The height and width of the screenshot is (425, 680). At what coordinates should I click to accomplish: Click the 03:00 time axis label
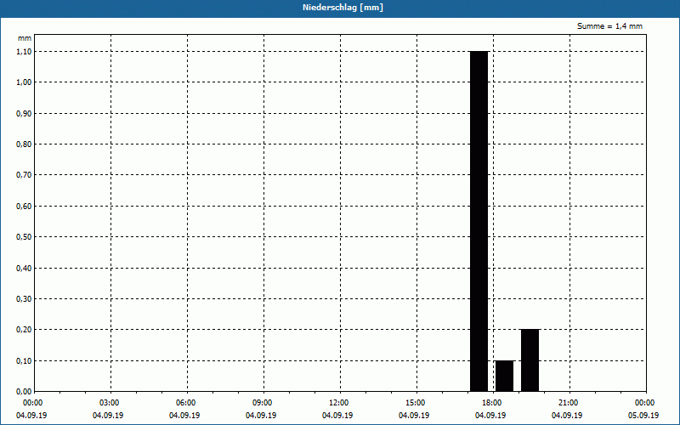110,403
